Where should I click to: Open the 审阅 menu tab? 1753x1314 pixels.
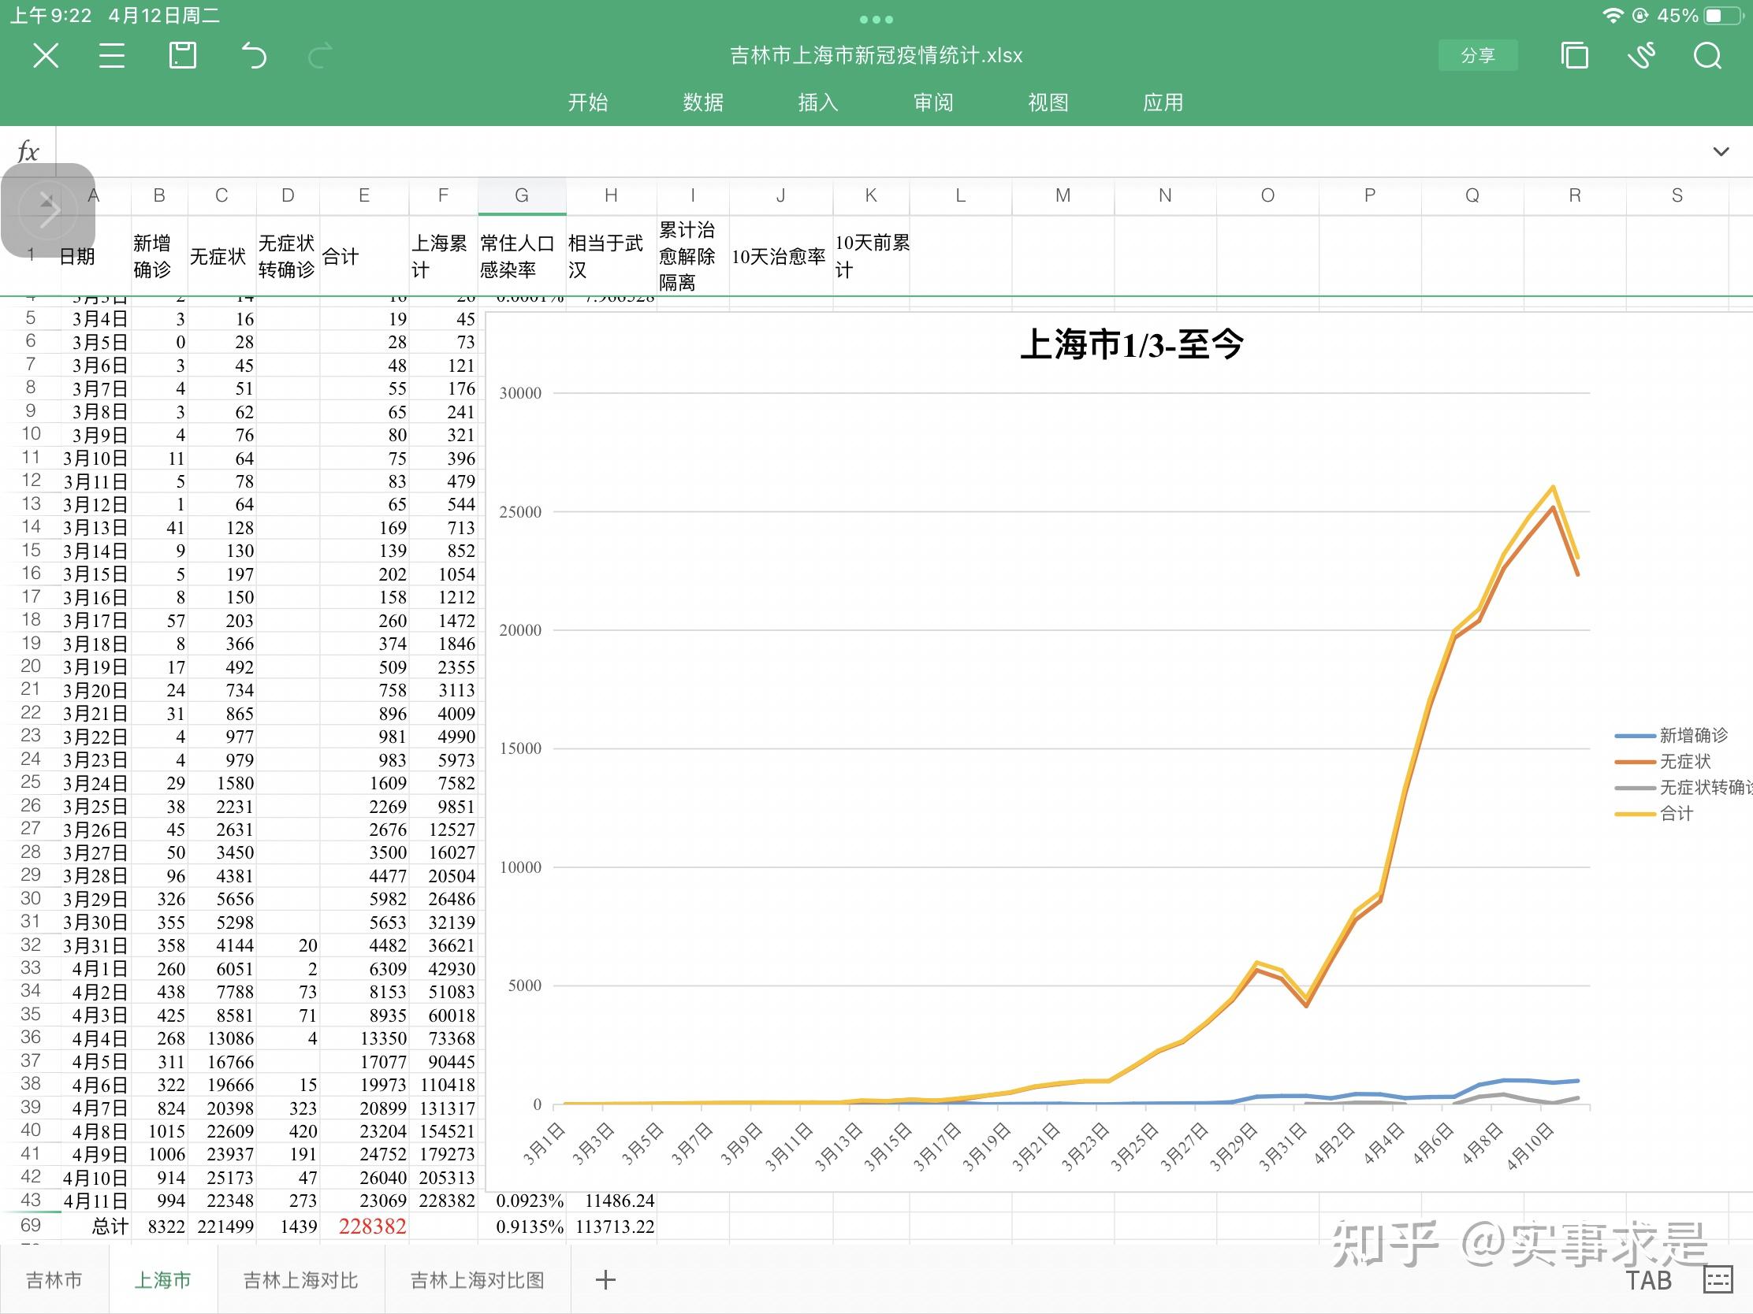click(x=932, y=102)
